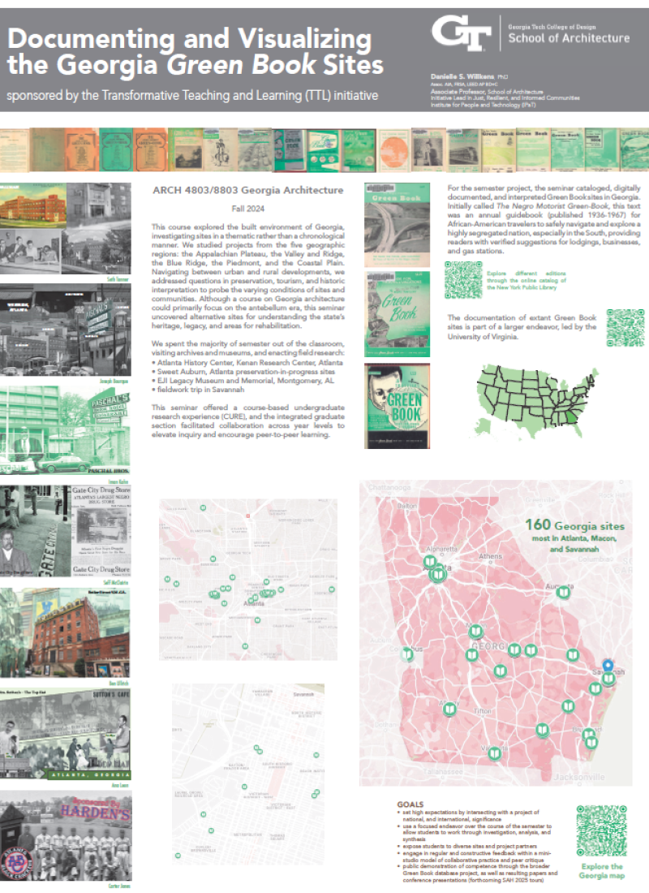The image size is (649, 893).
Task: Select the bullet 'Atlanta History Center, Kenan Research Center'
Action: pyautogui.click(x=247, y=362)
